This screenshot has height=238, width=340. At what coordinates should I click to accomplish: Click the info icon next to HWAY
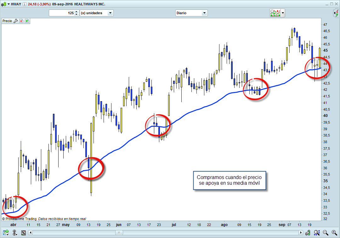click(25, 4)
